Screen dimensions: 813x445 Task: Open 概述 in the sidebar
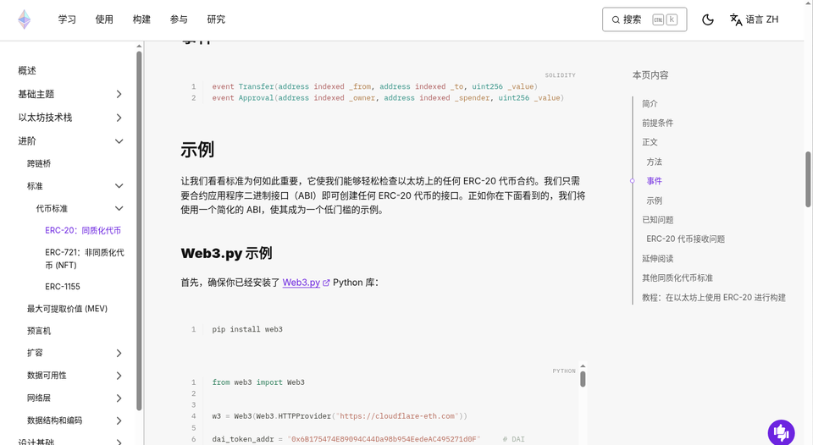[x=27, y=70]
